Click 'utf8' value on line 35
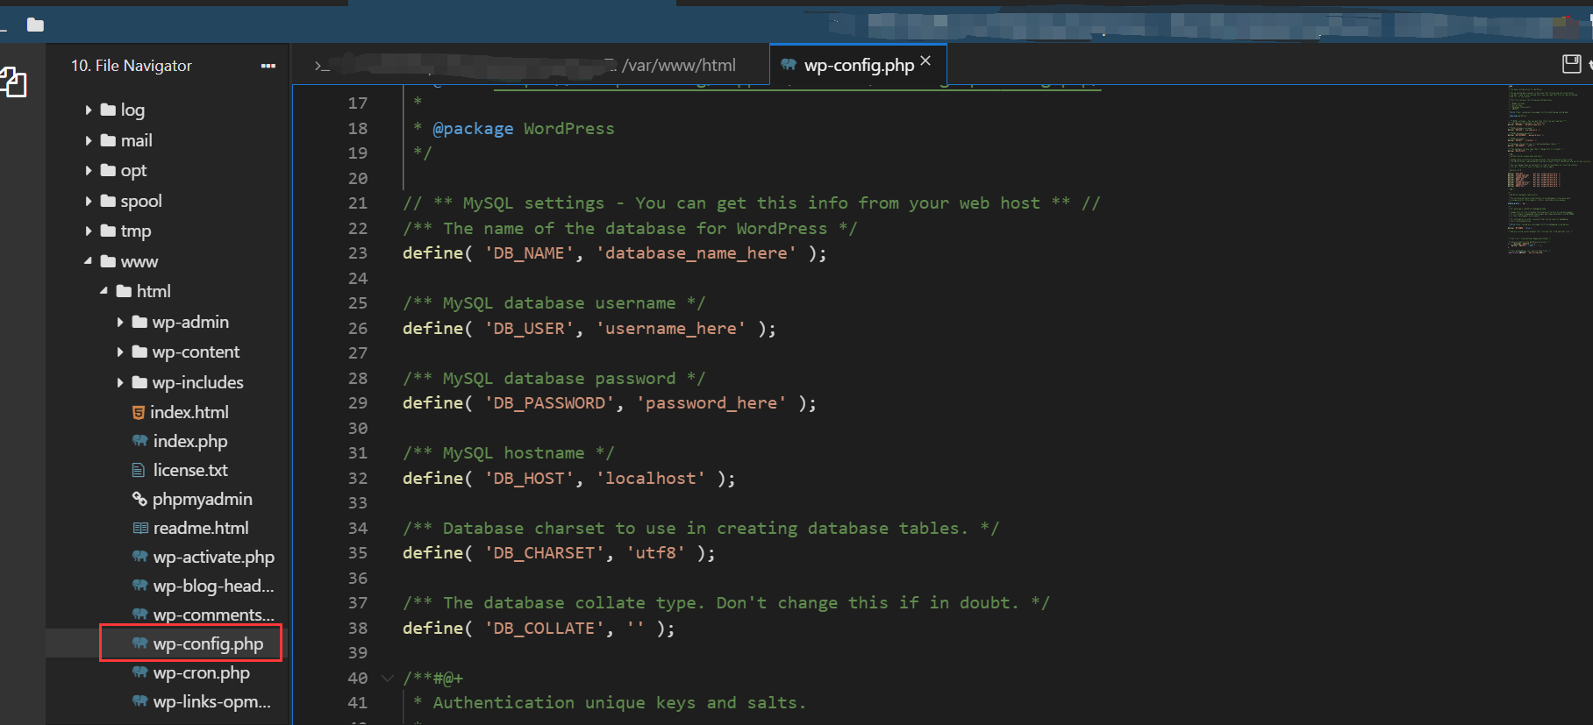This screenshot has height=725, width=1593. point(655,553)
